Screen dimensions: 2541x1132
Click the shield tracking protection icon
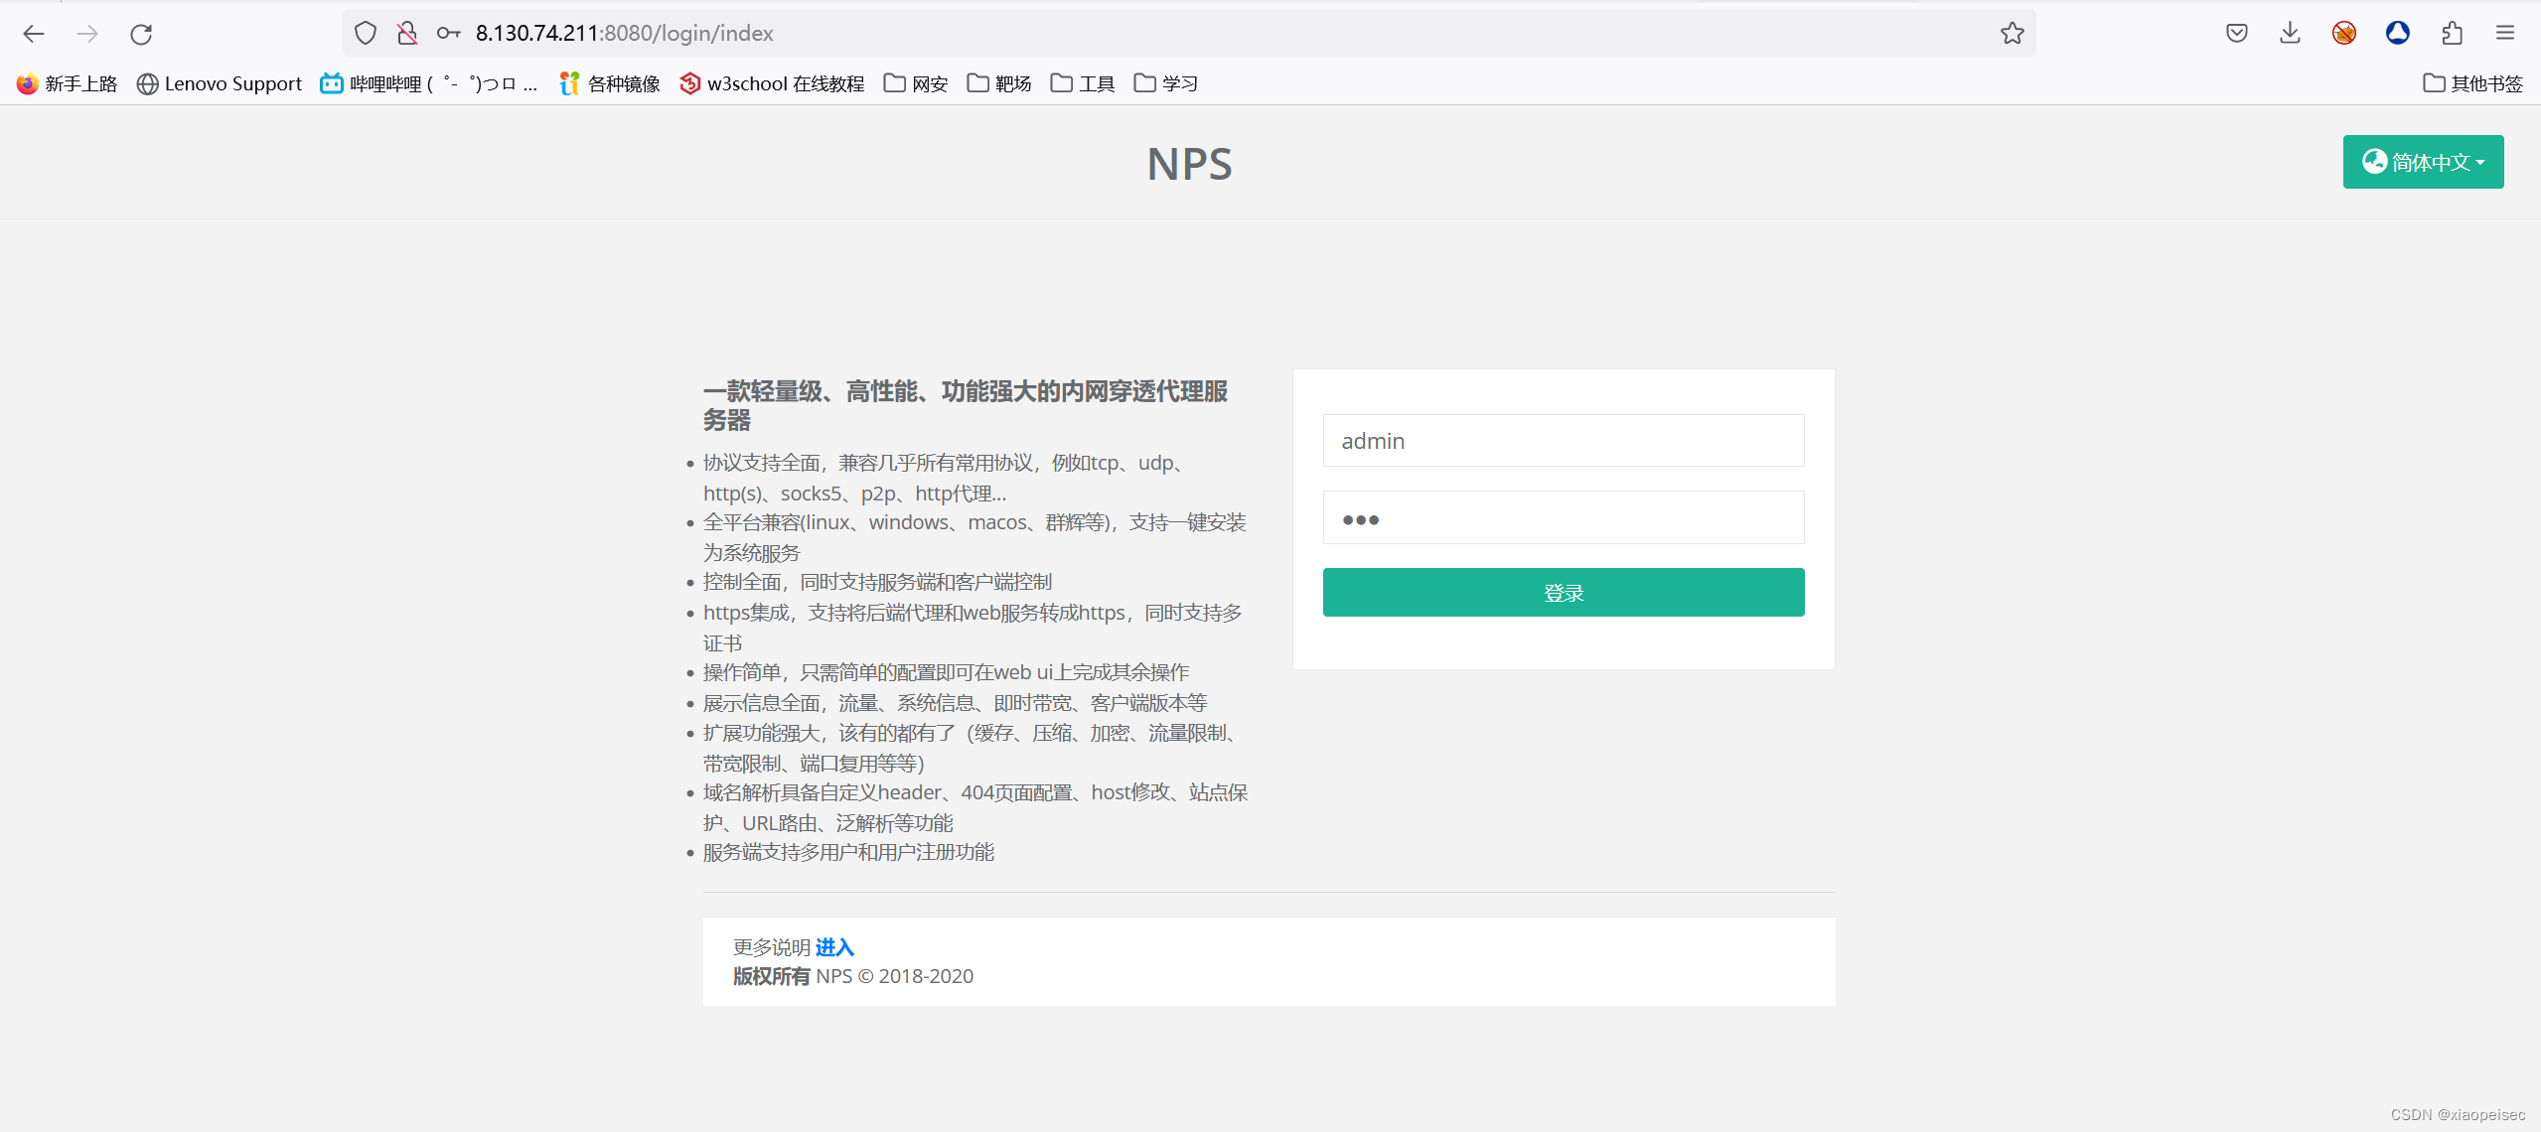pos(366,34)
